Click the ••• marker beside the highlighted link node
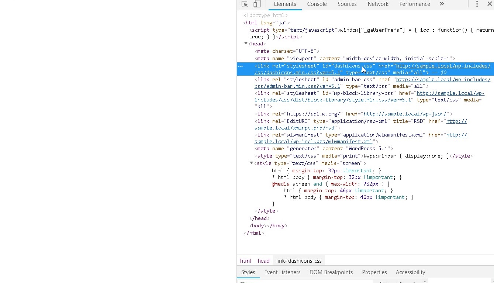 click(x=240, y=66)
